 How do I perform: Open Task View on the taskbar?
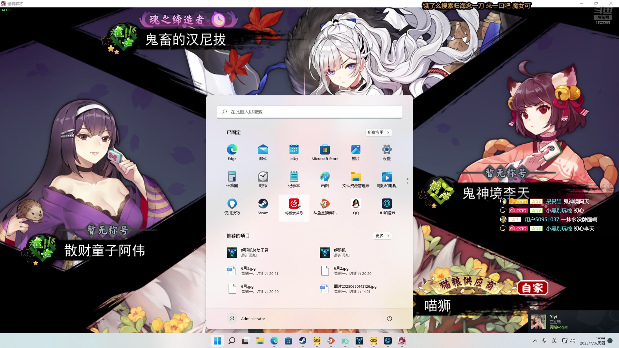point(245,341)
